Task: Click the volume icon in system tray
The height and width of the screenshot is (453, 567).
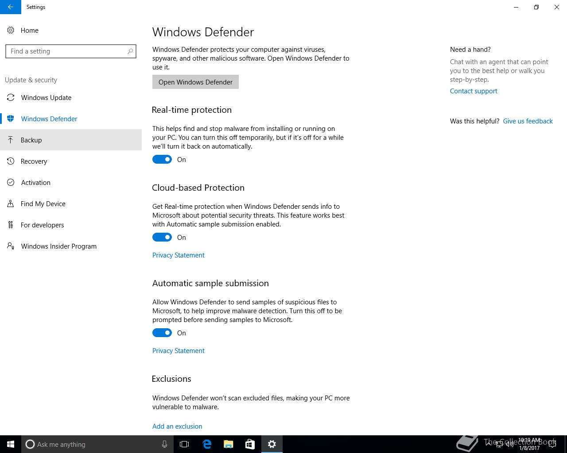Action: click(x=510, y=444)
